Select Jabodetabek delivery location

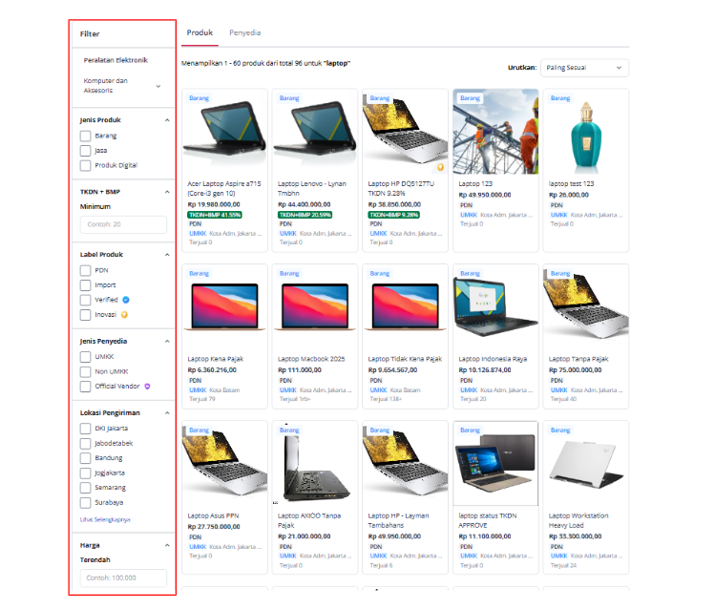[x=85, y=444]
